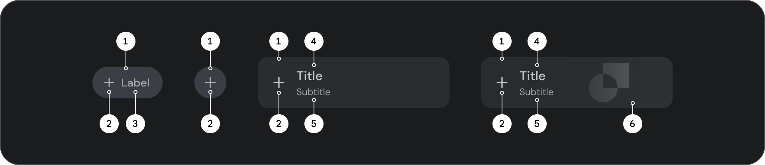Click the "Subtitle" text in the card with the image
Screen dimensions: 765x165
click(536, 92)
